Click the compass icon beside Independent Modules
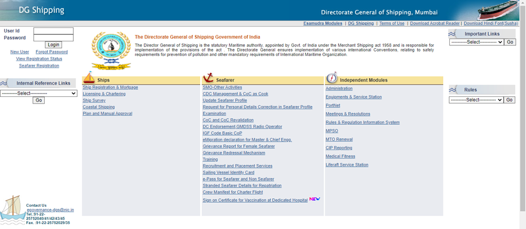Viewport: 526px width, 229px height. pyautogui.click(x=331, y=78)
